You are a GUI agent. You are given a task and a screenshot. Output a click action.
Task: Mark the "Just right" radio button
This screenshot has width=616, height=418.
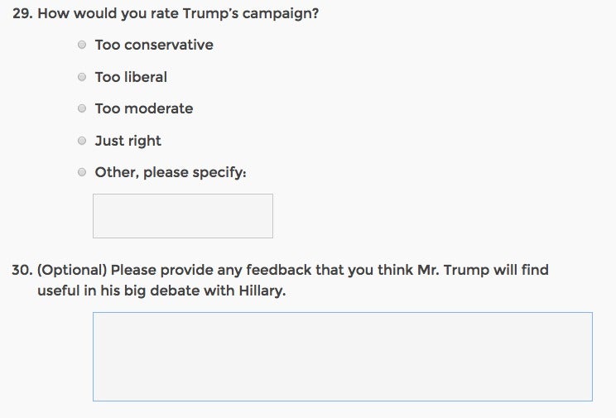point(82,140)
